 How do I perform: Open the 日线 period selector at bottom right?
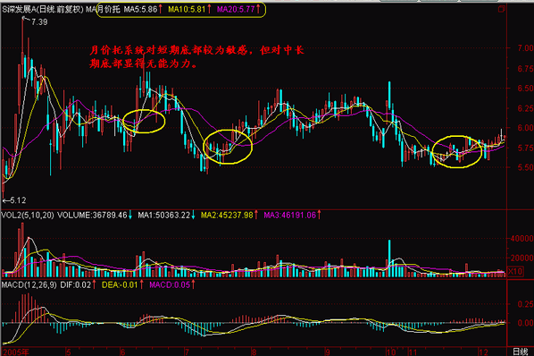pos(520,352)
